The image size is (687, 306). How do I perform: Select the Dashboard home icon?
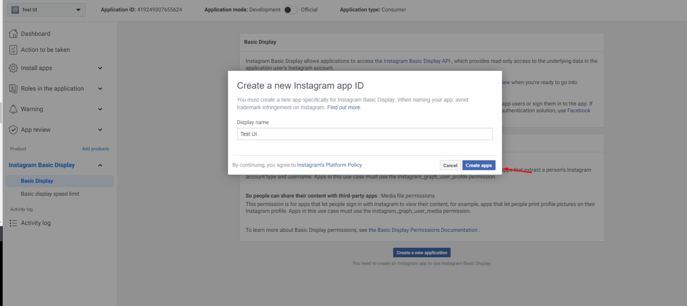pos(13,33)
